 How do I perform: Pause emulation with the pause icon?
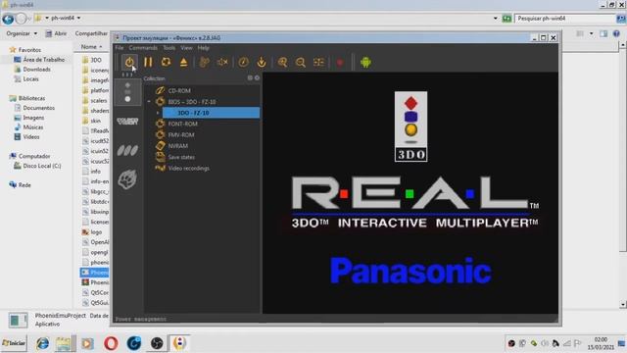tap(148, 62)
